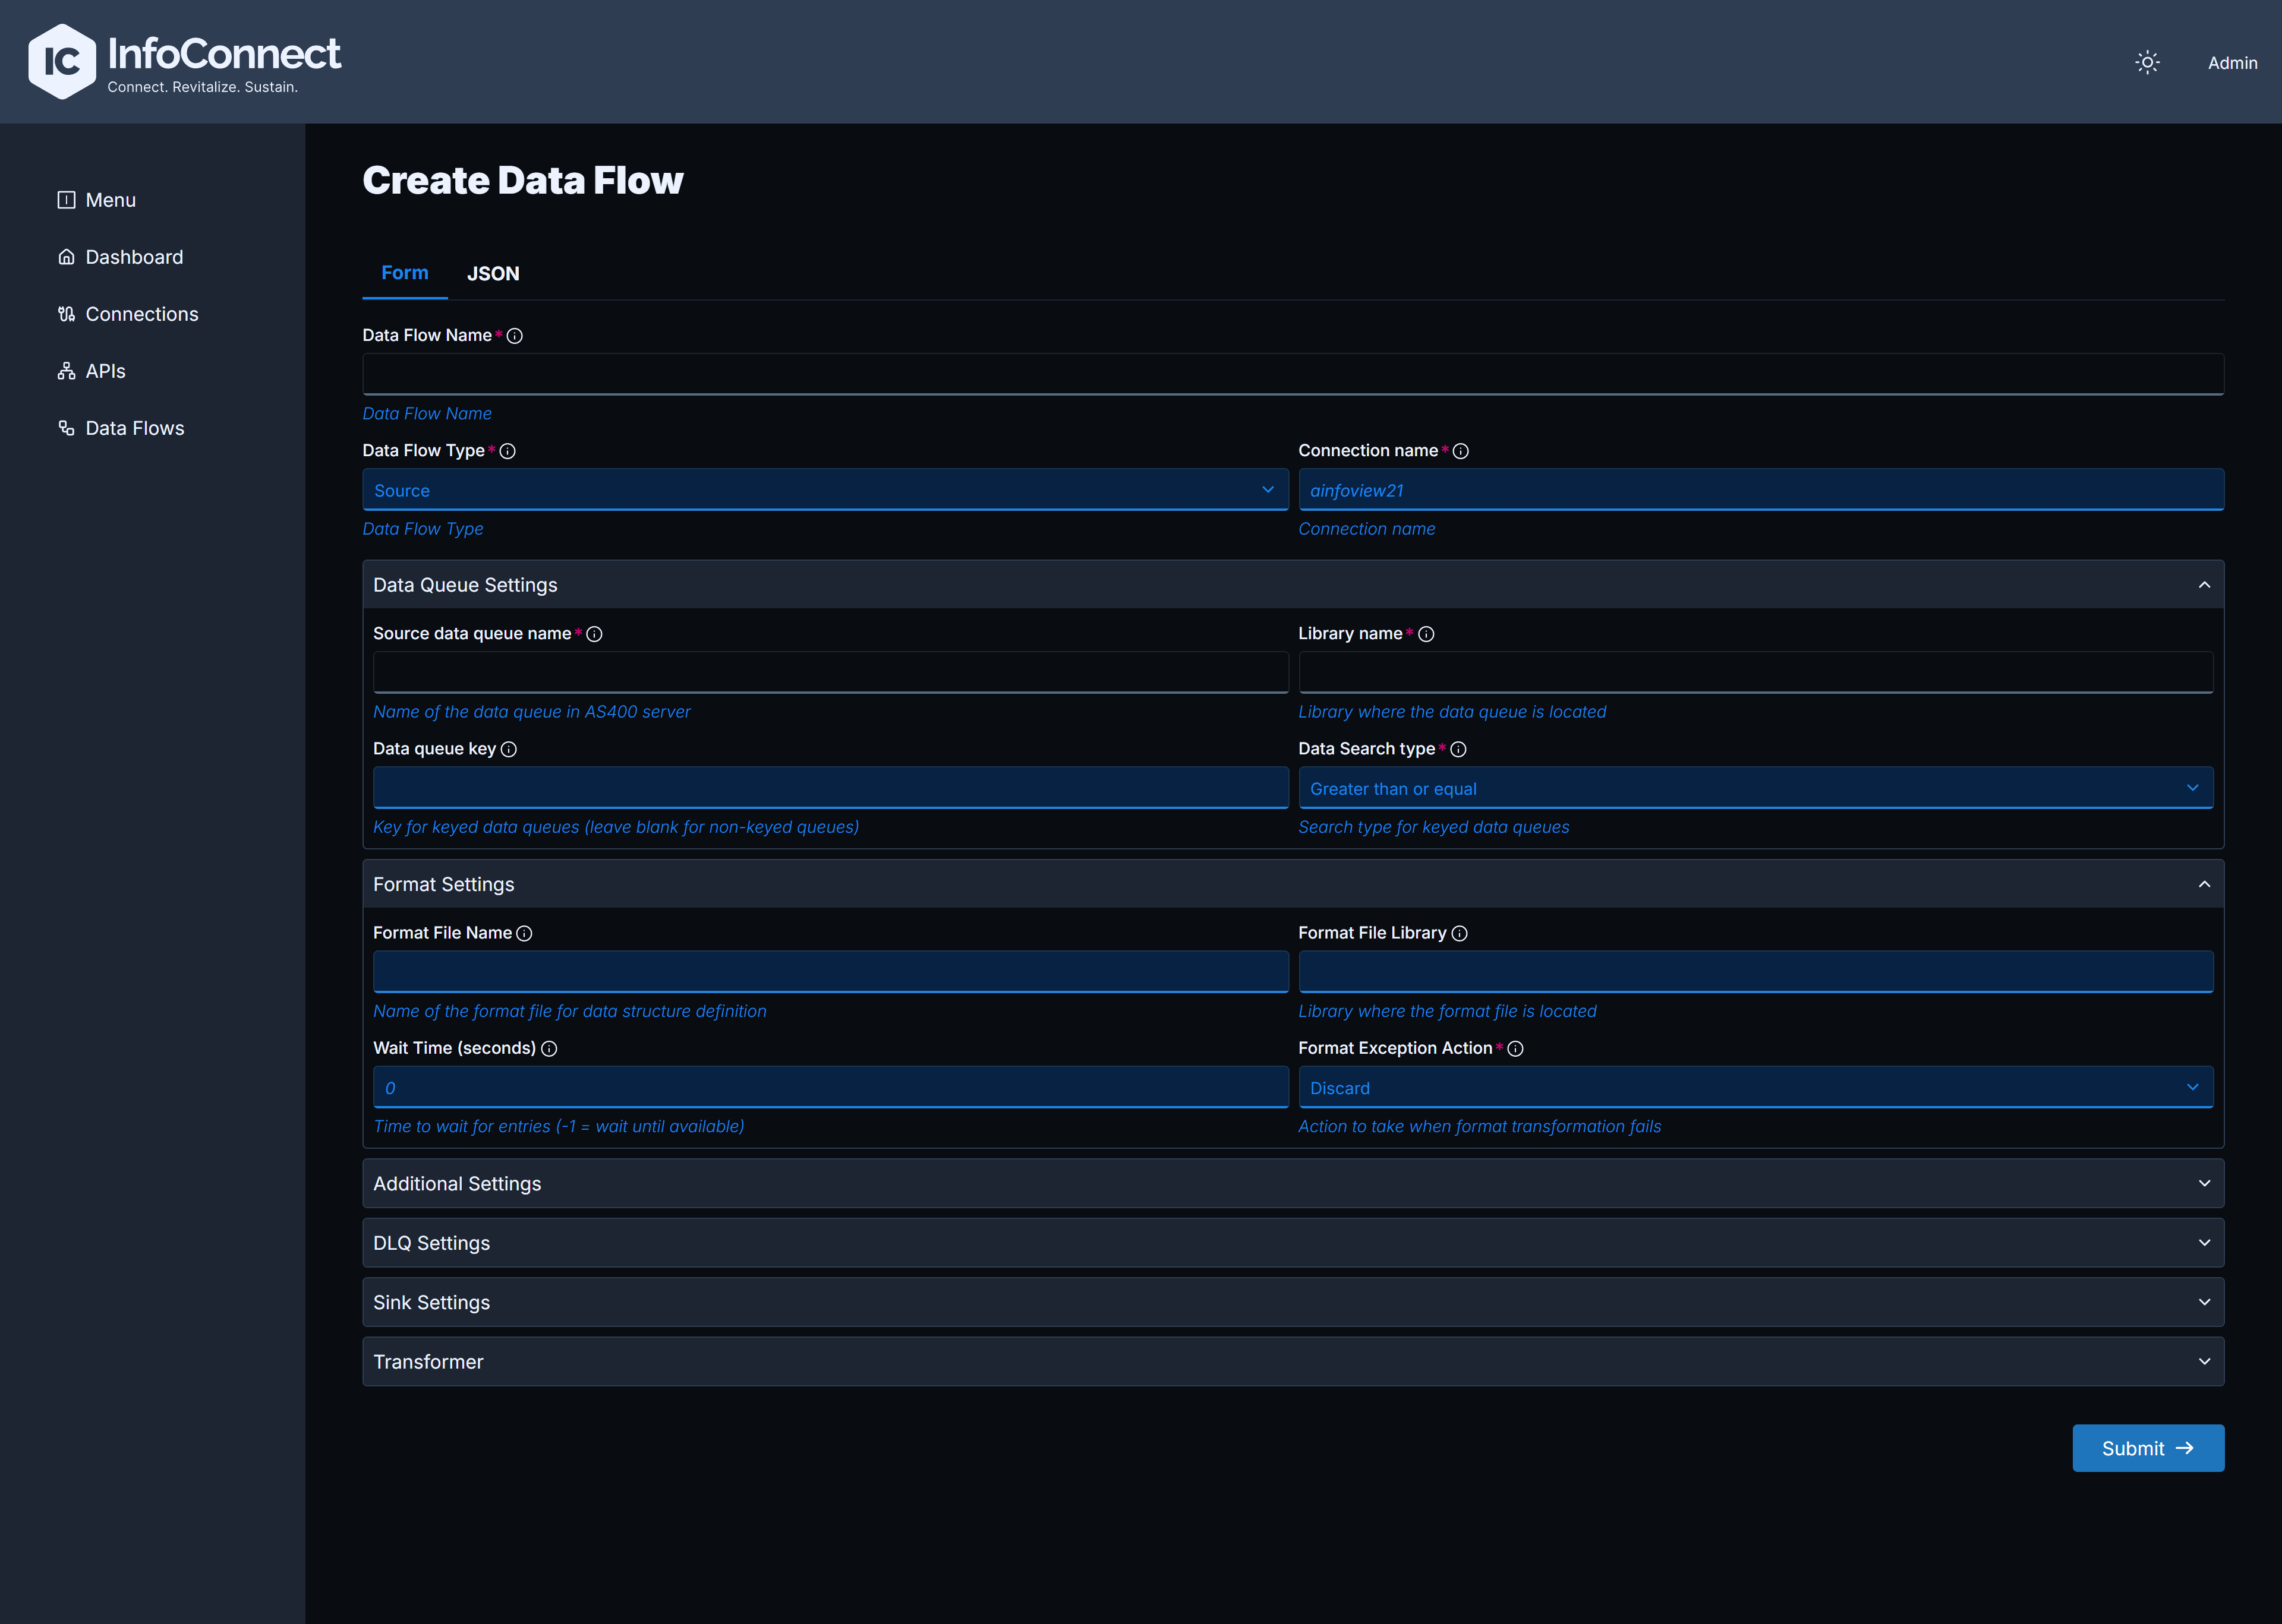Focus the Wait Time (seconds) input field
Viewport: 2282px width, 1624px height.
coord(830,1087)
